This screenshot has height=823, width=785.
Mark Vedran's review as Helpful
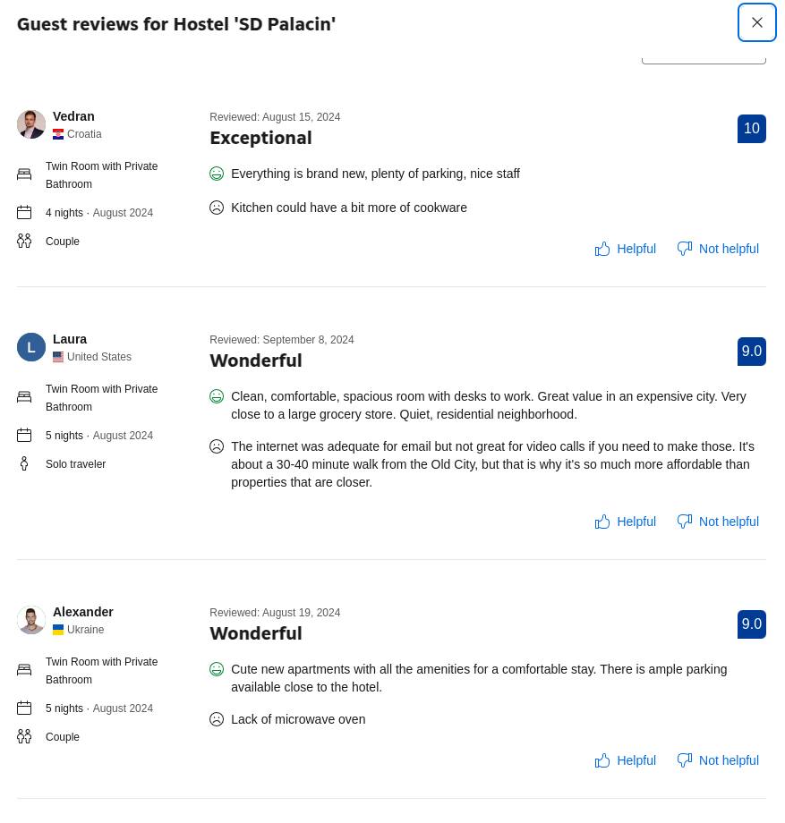(626, 249)
